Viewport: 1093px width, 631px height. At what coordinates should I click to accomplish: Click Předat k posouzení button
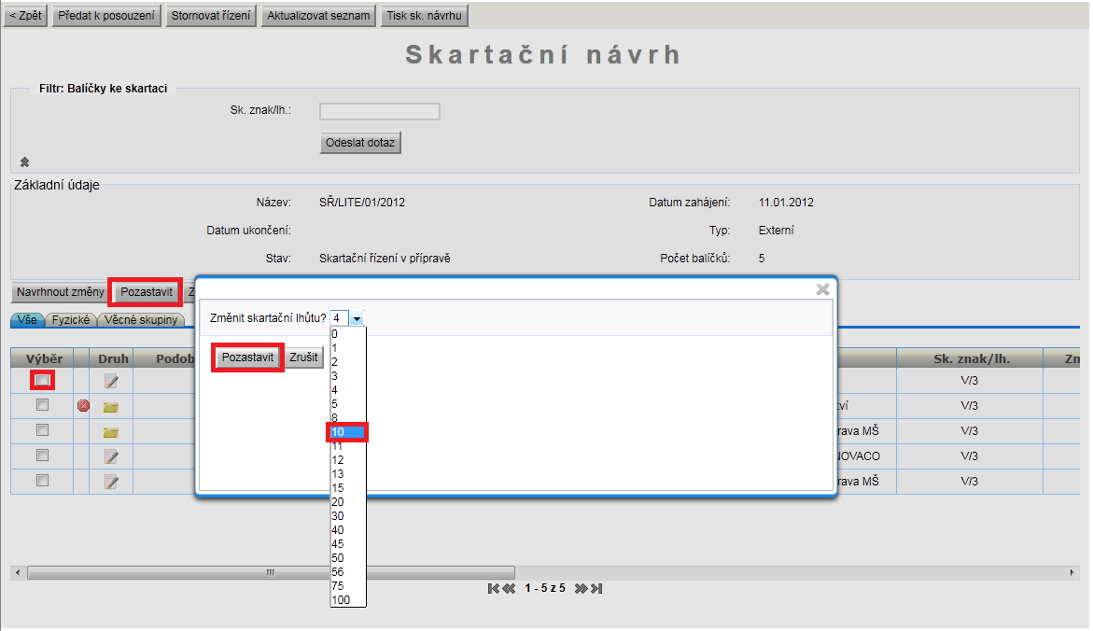[x=106, y=15]
